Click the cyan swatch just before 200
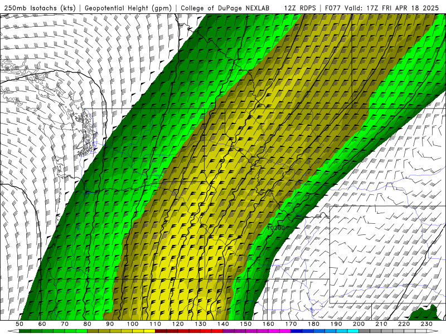The image size is (446, 334). (353, 331)
